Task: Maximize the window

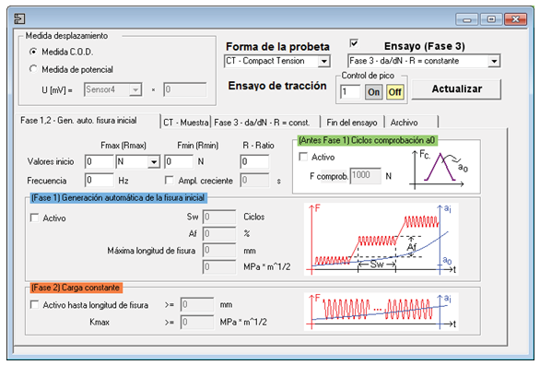Action: tap(491, 19)
